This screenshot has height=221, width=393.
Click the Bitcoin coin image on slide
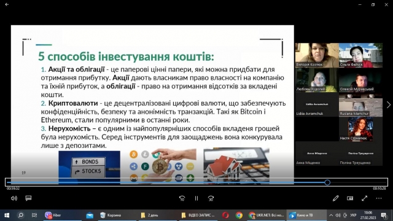[160, 166]
